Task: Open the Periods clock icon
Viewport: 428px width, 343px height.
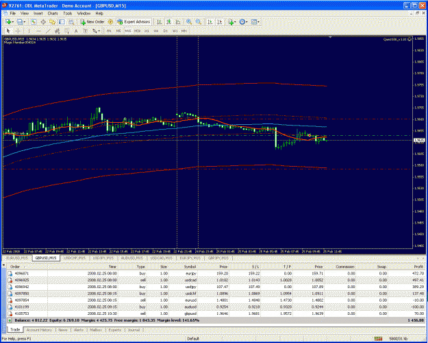Action: 242,22
